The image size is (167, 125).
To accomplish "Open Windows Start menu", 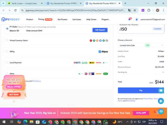I will [4, 122].
